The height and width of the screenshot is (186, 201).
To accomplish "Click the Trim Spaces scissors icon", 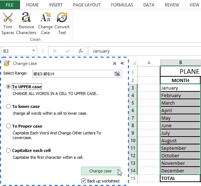I will tap(8, 17).
